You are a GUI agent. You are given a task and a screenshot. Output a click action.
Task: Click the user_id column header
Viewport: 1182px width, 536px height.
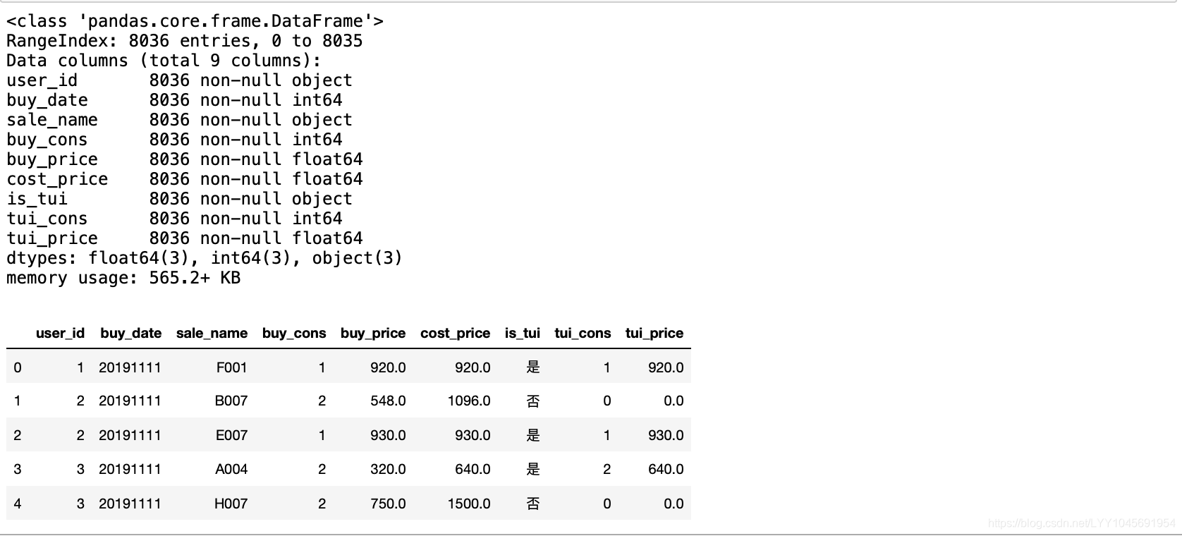[60, 333]
